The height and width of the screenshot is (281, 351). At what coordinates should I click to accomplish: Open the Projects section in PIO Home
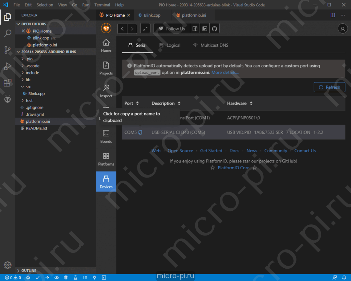106,68
